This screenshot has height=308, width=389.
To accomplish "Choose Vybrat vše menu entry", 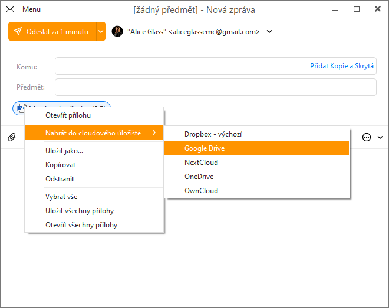I will pyautogui.click(x=94, y=197).
